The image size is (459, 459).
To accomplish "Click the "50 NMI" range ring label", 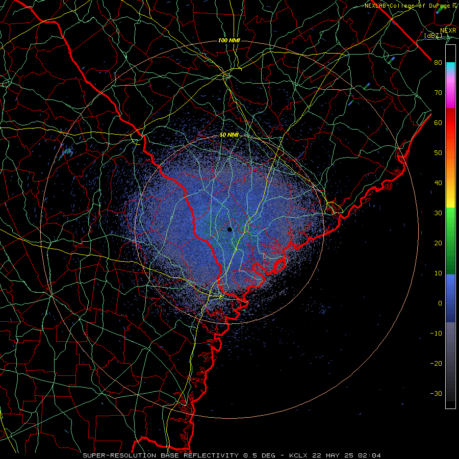I will click(x=229, y=135).
